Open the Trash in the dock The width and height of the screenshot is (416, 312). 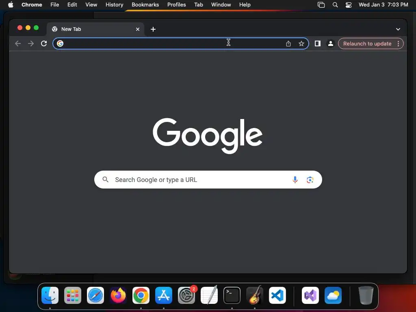(366, 295)
